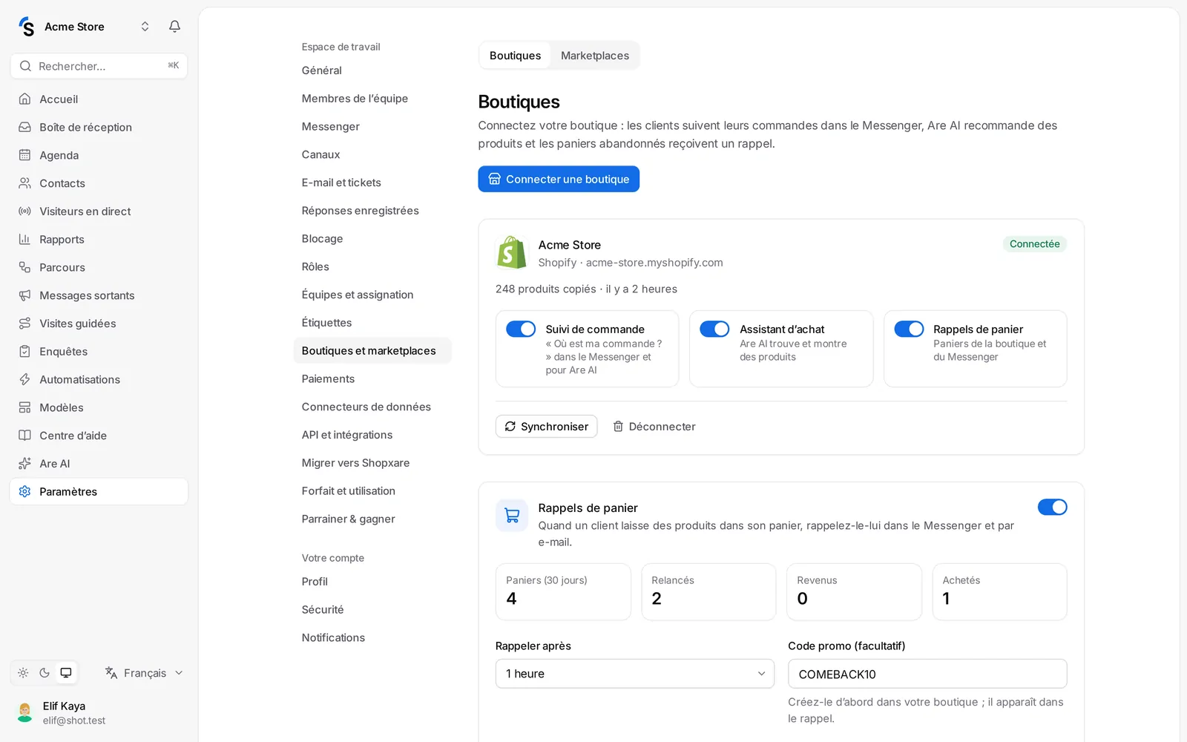The height and width of the screenshot is (742, 1187).
Task: Open Messages sortants megaphone icon
Action: click(x=24, y=295)
